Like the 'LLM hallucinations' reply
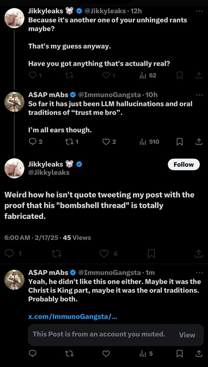The width and height of the screenshot is (208, 367). pyautogui.click(x=106, y=142)
